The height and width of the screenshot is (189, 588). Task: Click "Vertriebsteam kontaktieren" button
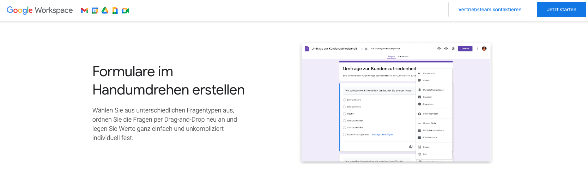490,10
